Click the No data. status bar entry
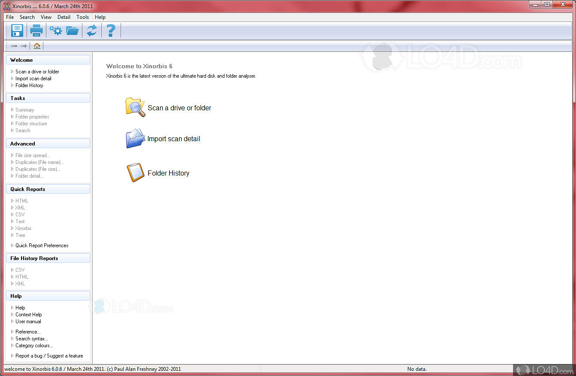The image size is (576, 376). (x=417, y=369)
